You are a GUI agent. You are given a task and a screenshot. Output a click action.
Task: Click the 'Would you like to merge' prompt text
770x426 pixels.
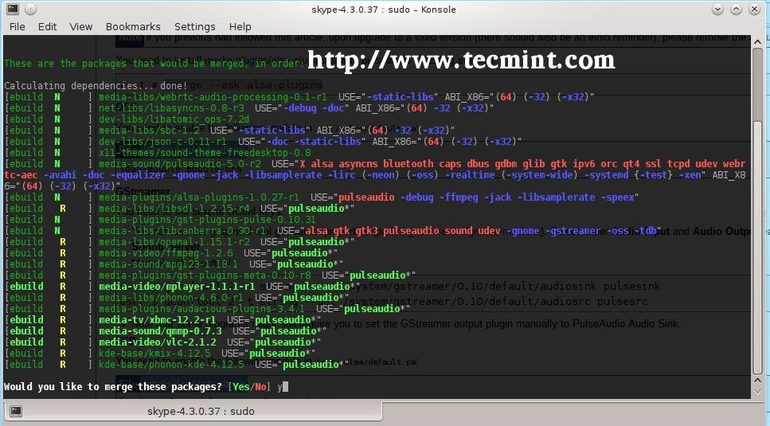[113, 387]
